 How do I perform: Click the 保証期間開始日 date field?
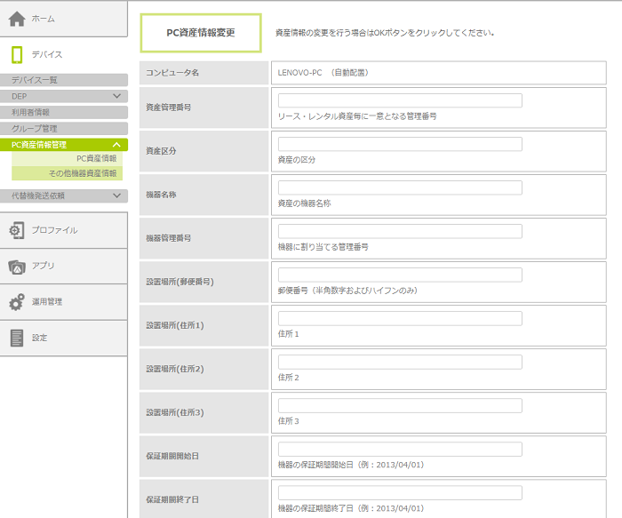(x=400, y=450)
